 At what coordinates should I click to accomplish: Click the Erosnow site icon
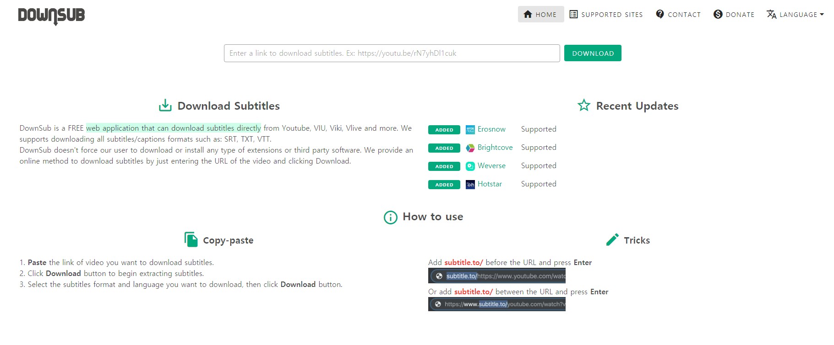pos(470,129)
